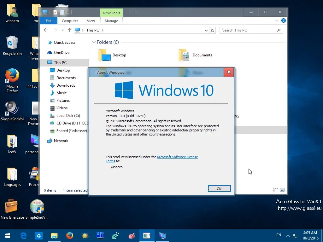The height and width of the screenshot is (242, 323).
Task: Click the New folder quick access icon
Action: point(62,12)
